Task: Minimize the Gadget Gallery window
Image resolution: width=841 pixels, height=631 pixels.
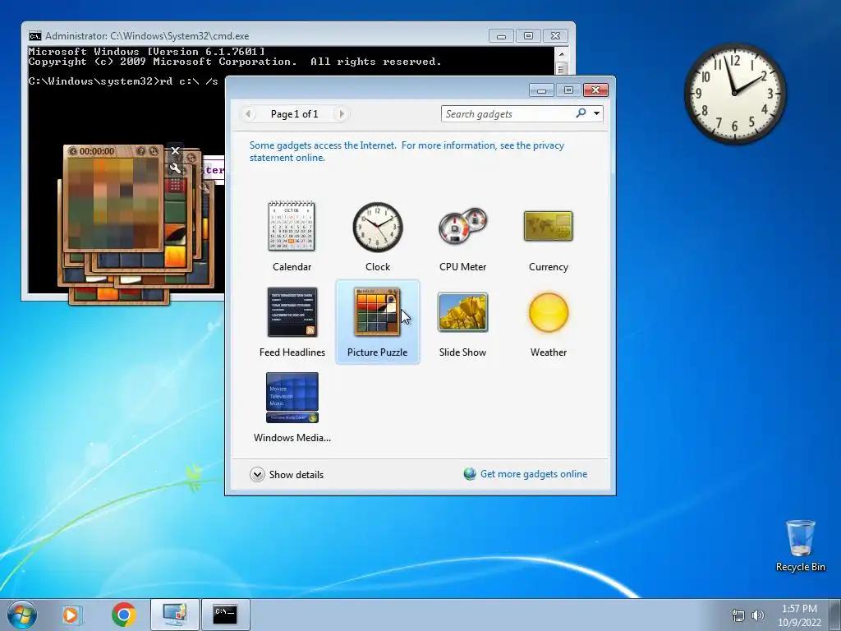Action: [541, 90]
